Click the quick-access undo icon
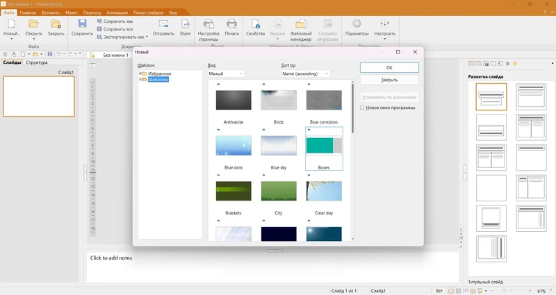The image size is (556, 295). tap(58, 54)
